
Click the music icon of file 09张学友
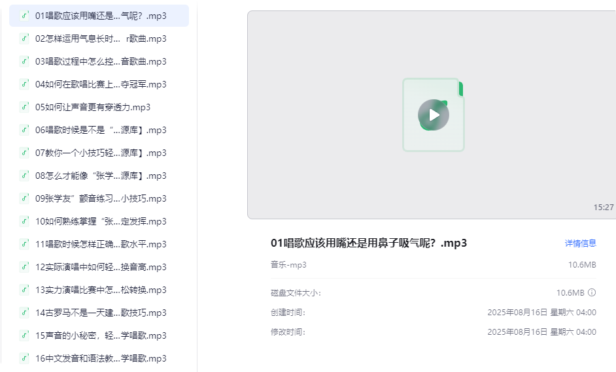(x=24, y=198)
